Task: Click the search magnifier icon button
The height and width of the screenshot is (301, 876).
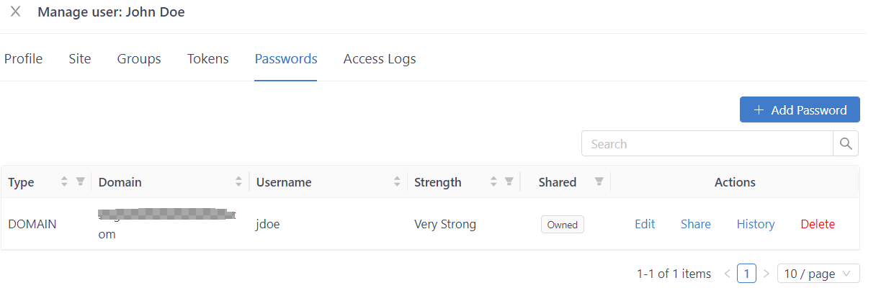Action: [846, 143]
